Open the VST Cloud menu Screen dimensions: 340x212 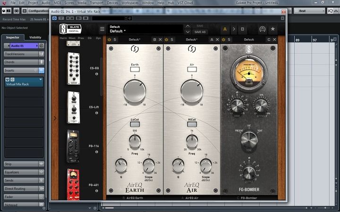185,3
